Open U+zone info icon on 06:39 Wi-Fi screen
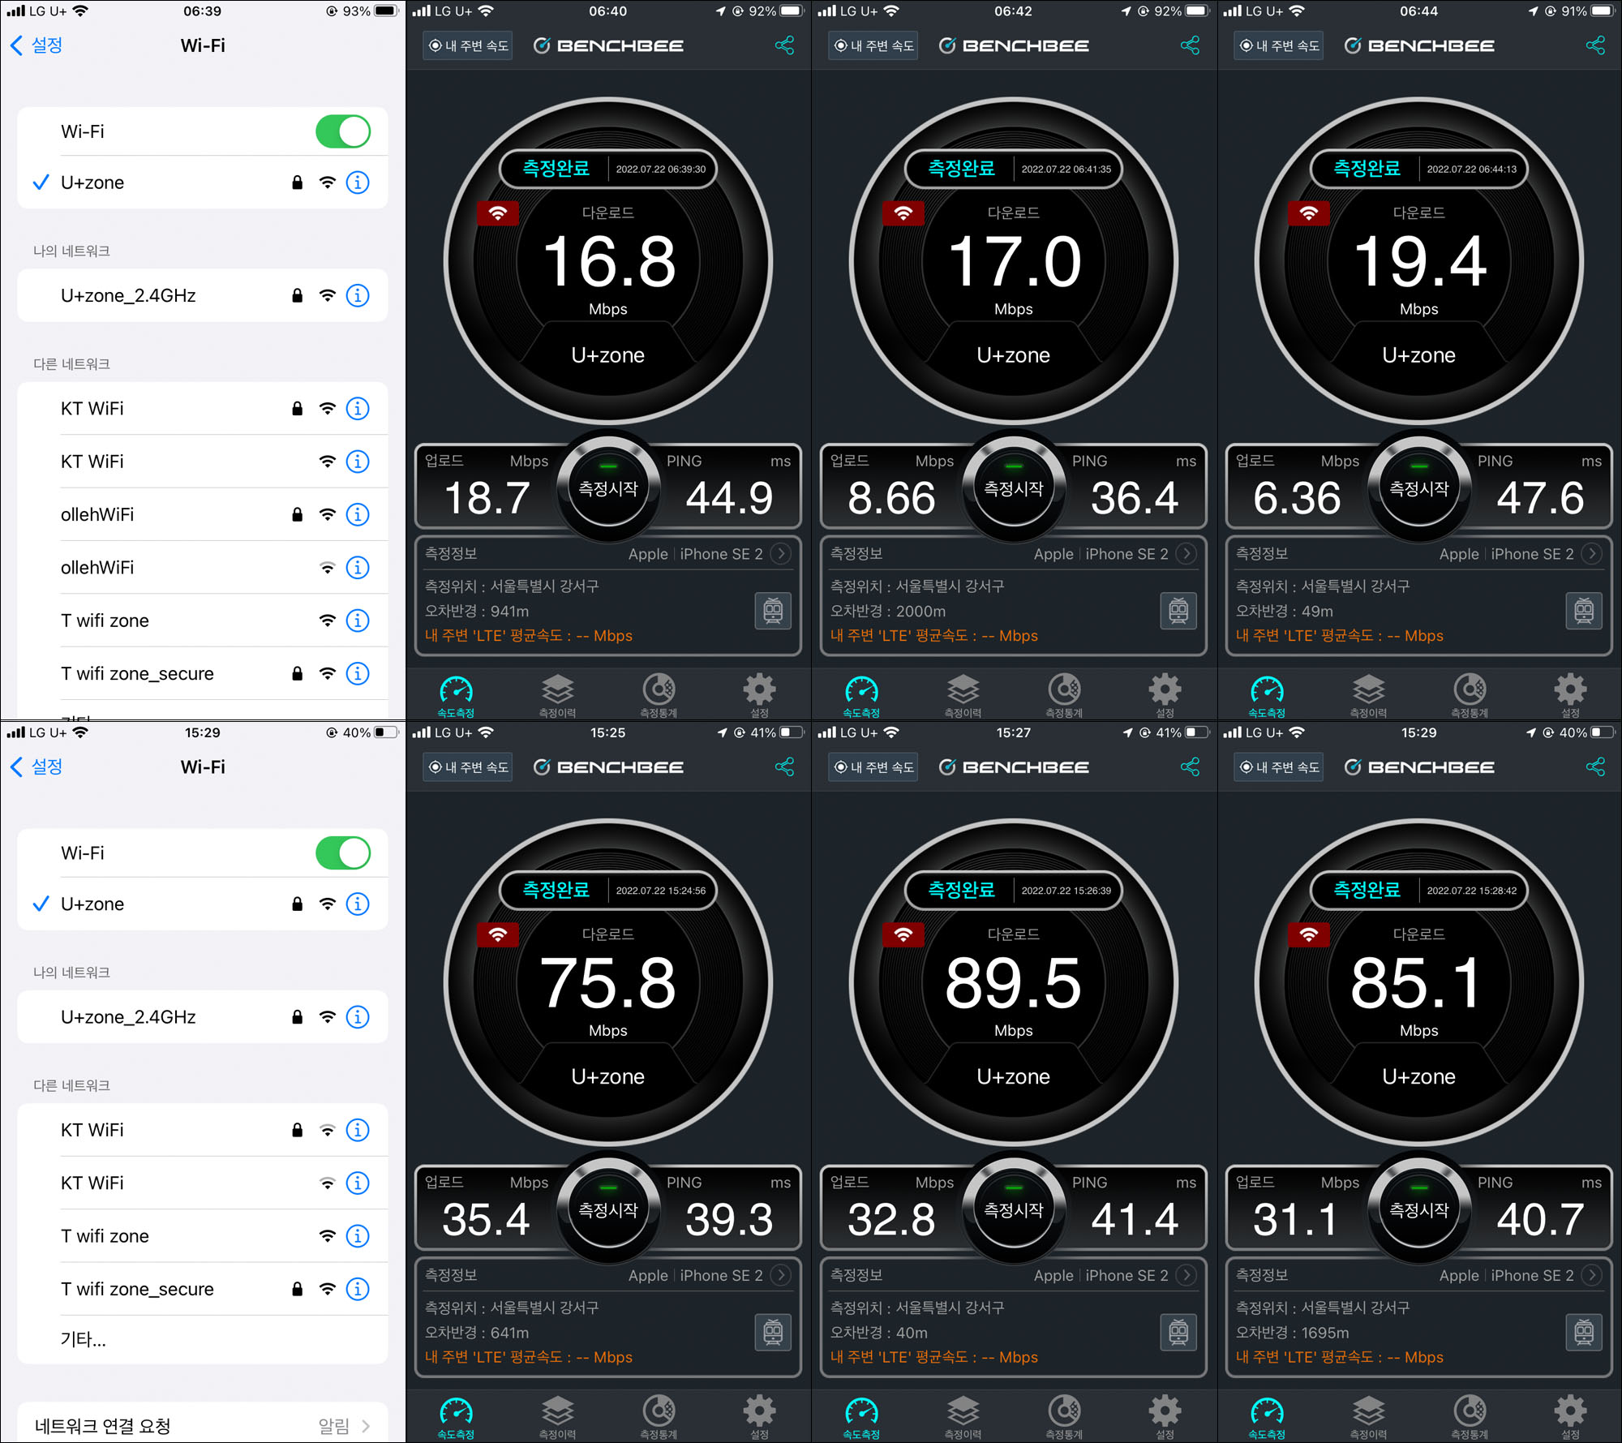Viewport: 1622px width, 1443px height. [x=358, y=183]
